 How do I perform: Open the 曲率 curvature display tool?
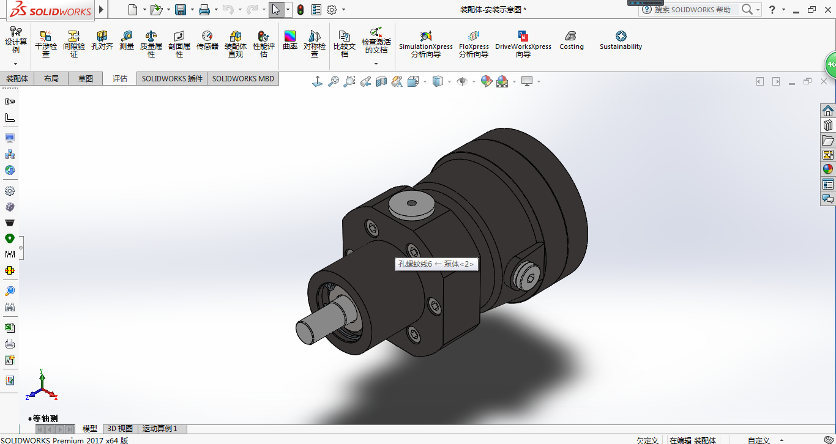[x=290, y=41]
